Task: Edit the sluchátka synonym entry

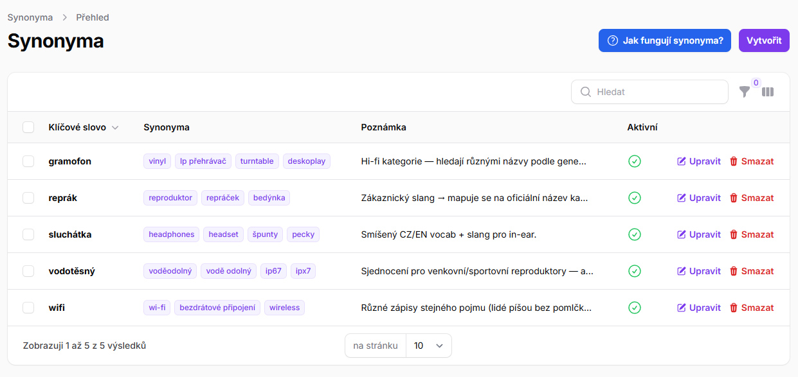Action: point(699,234)
